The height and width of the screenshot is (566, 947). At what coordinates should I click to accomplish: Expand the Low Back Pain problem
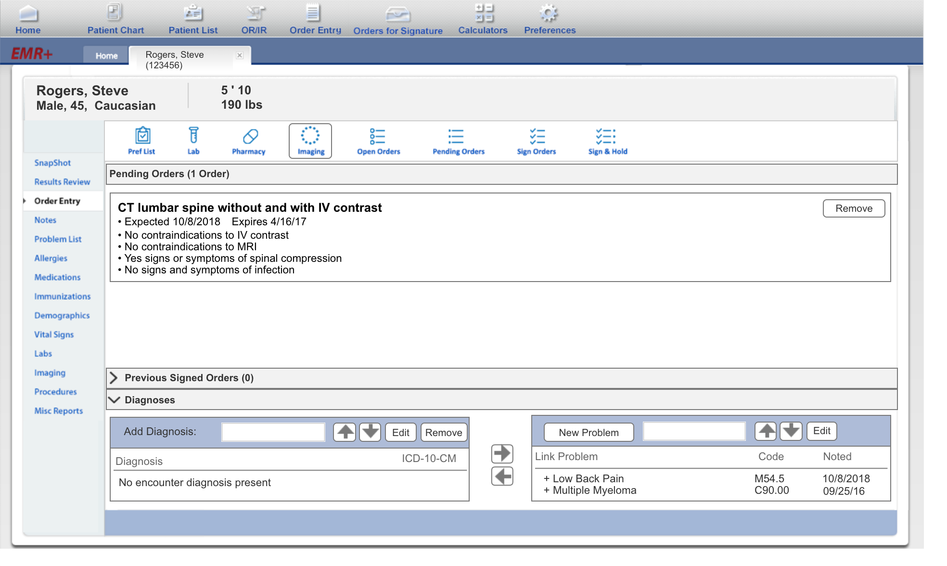pyautogui.click(x=547, y=478)
